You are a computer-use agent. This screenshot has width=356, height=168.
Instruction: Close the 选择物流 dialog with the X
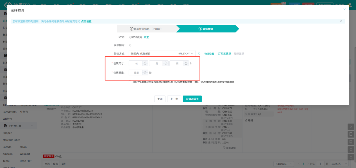click(344, 9)
